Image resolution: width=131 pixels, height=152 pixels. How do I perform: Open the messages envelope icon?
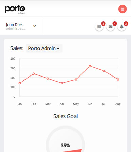point(110,27)
